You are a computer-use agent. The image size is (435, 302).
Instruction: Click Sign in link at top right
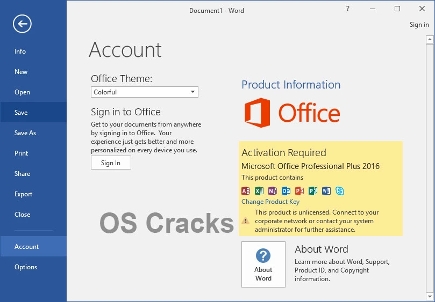pos(419,25)
